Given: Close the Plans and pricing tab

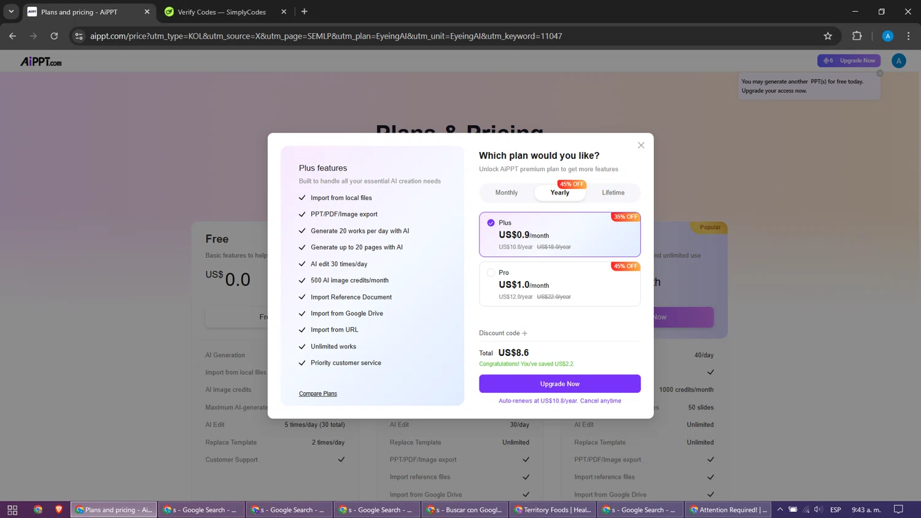Looking at the screenshot, I should [x=147, y=12].
